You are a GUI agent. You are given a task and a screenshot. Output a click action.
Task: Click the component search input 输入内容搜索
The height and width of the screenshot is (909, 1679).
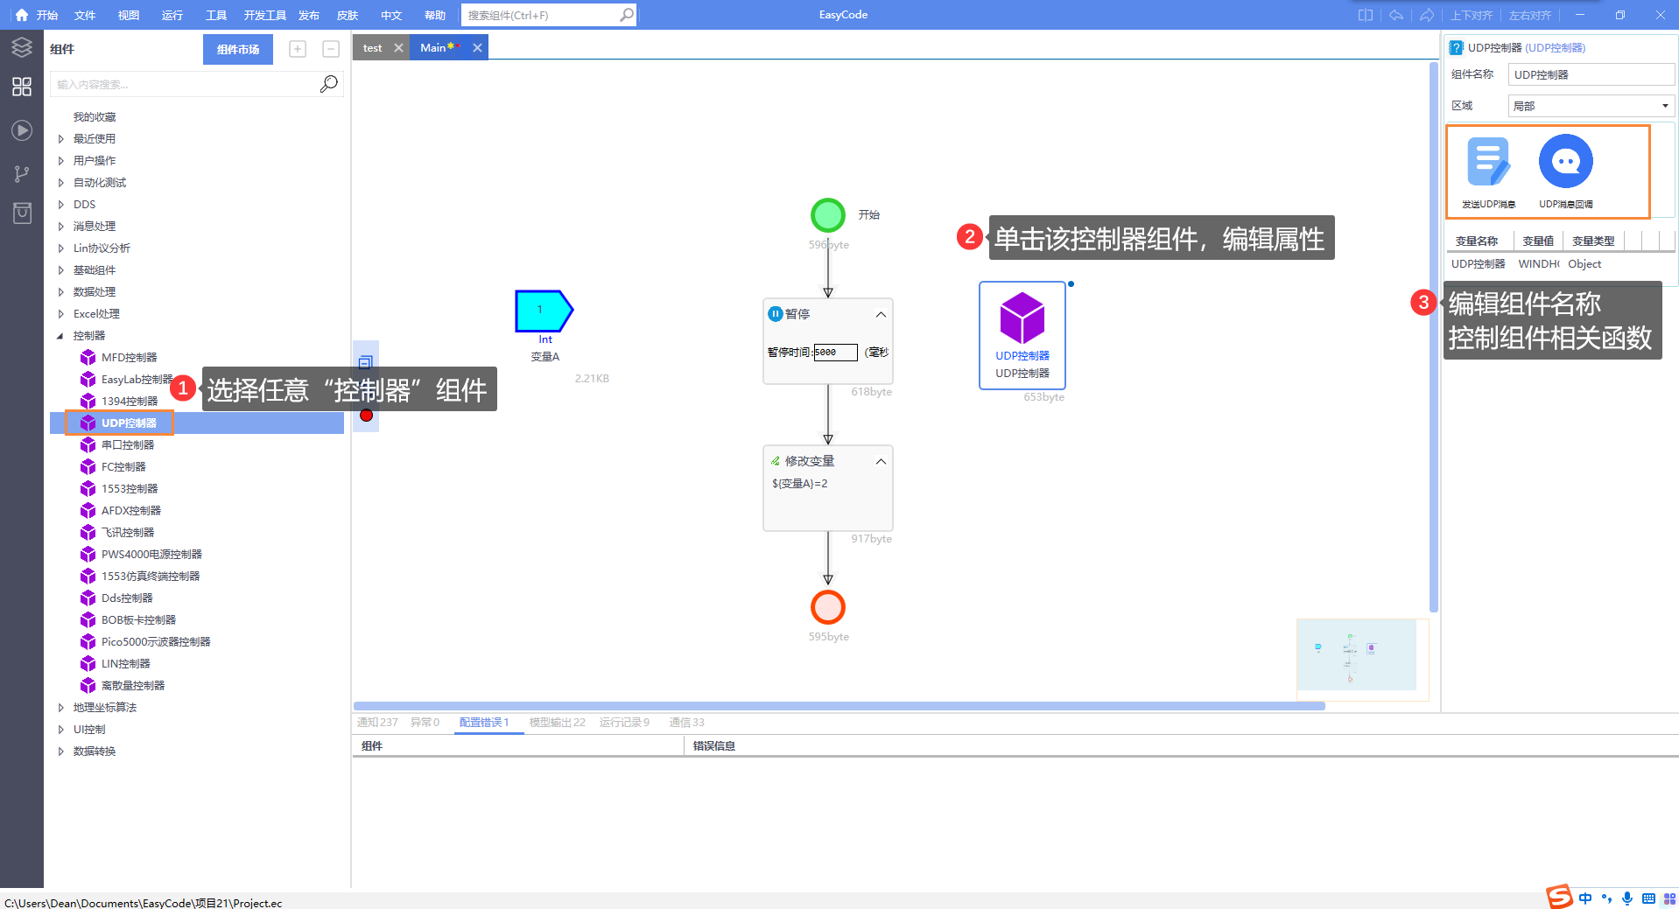click(184, 84)
